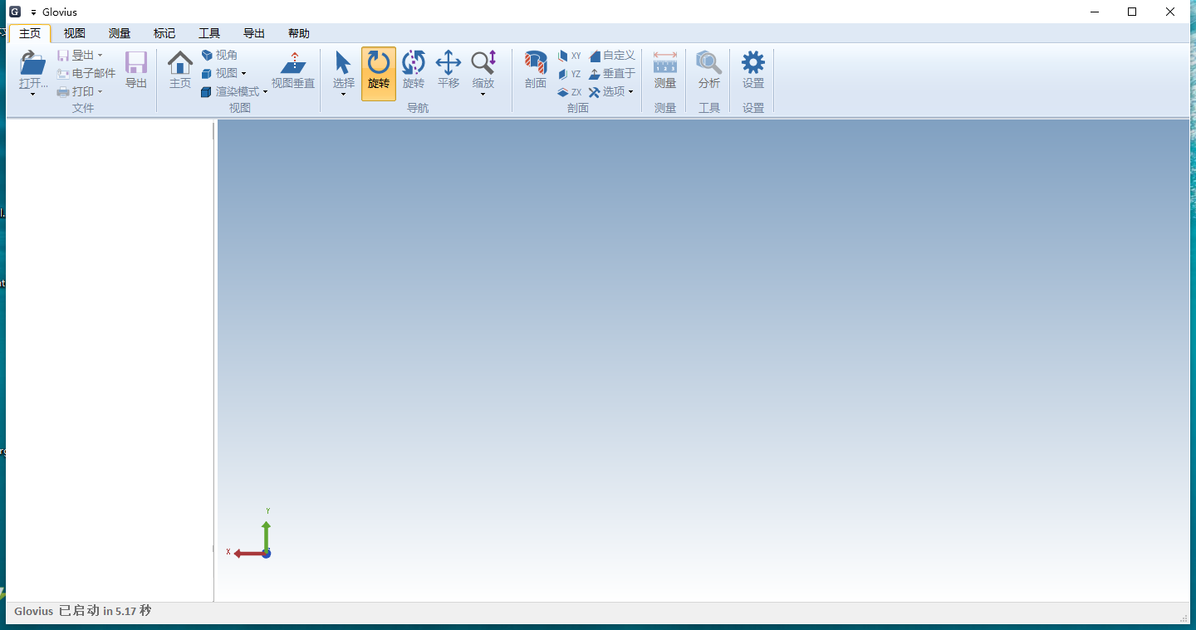Screen dimensions: 1196x630
Task: Toggle the XY section plane
Action: [570, 56]
